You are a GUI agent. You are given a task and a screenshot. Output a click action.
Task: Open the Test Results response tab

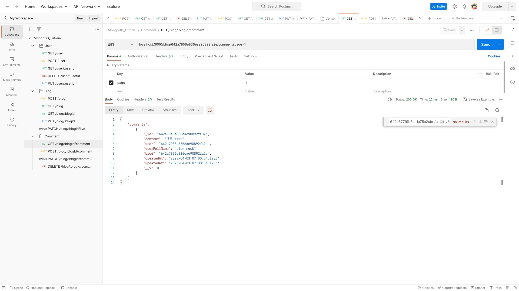165,99
